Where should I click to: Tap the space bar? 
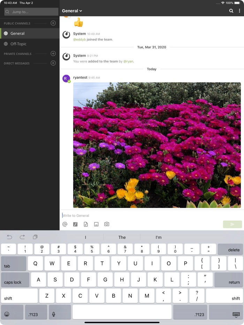click(122, 312)
